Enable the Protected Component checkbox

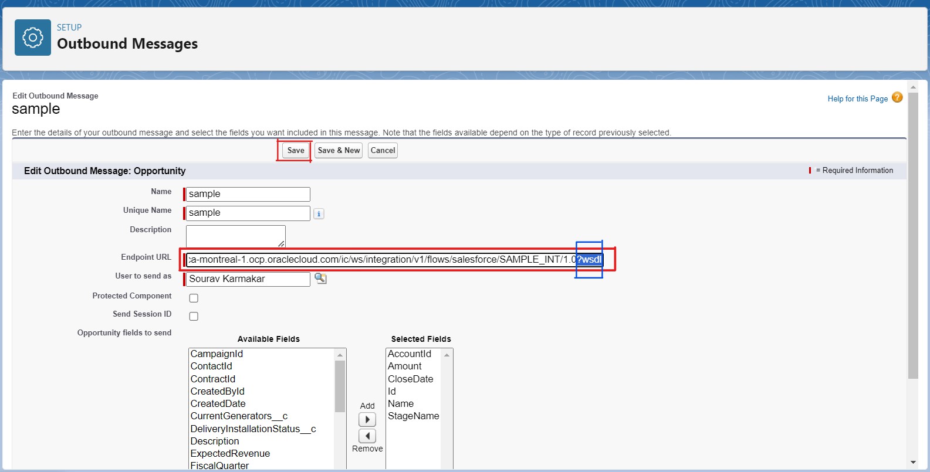(194, 298)
